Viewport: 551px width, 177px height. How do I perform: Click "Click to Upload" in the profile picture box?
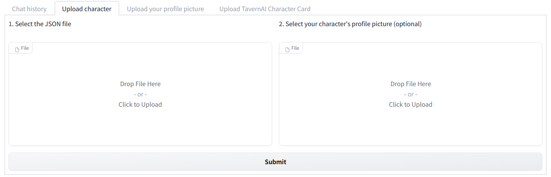pyautogui.click(x=411, y=105)
